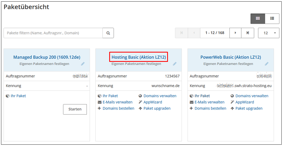283x146 pixels.
Task: Go to next page of packages
Action: click(x=235, y=33)
